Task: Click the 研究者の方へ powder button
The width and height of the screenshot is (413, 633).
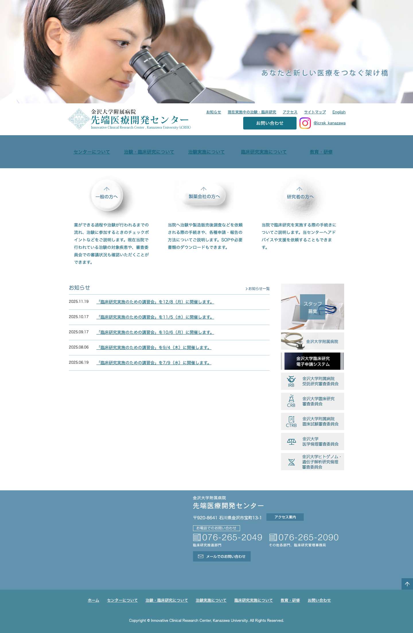Action: point(300,196)
